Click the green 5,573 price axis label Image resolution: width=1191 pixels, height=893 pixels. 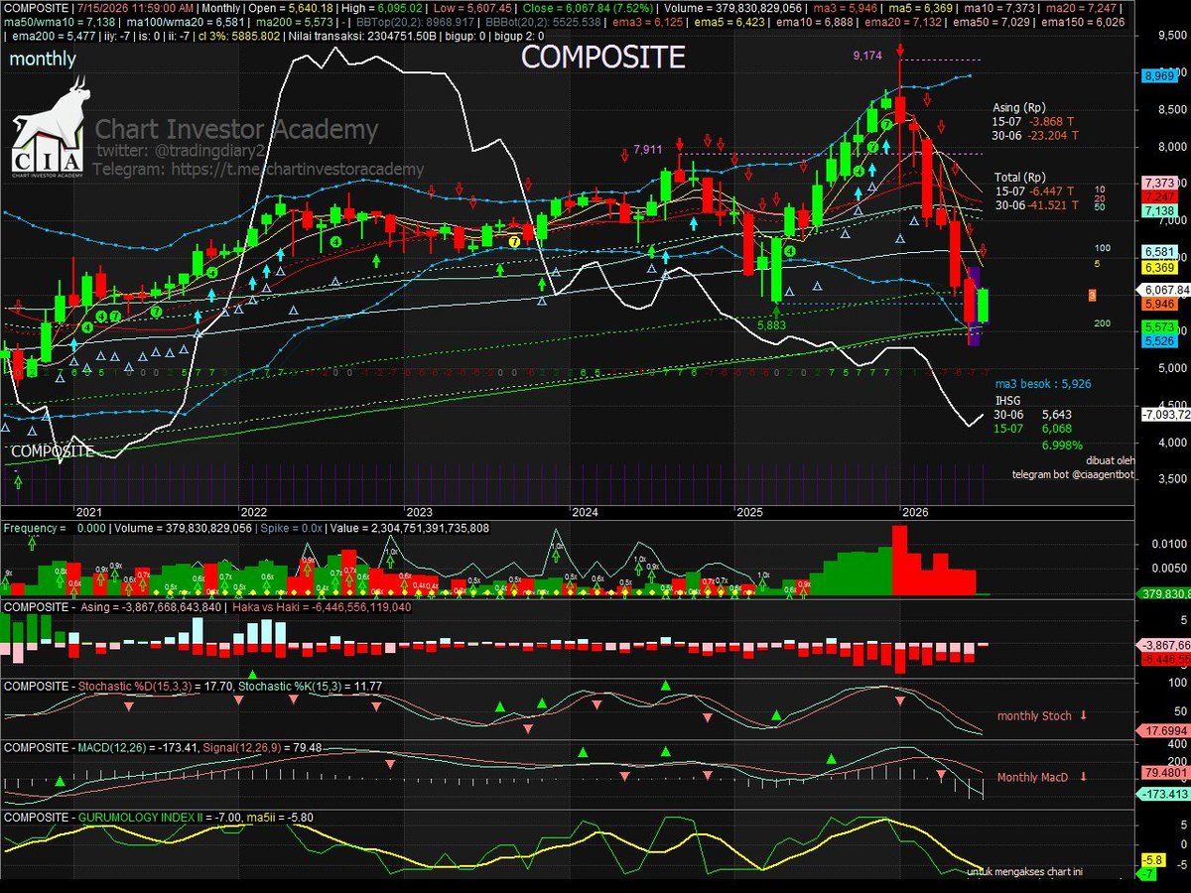click(x=1159, y=326)
